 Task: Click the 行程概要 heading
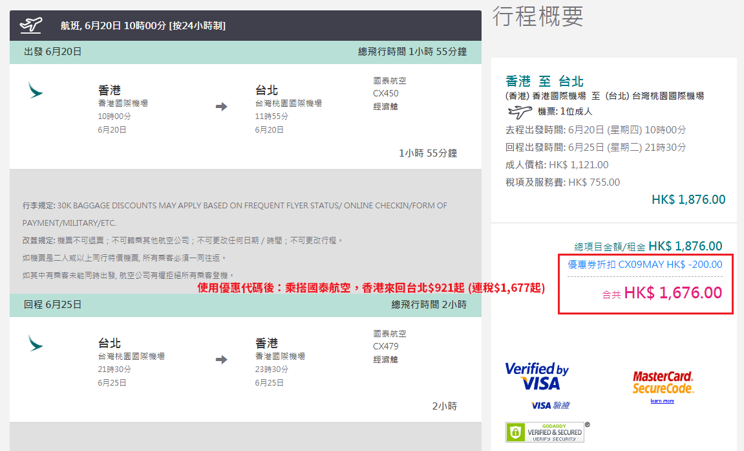click(x=538, y=16)
